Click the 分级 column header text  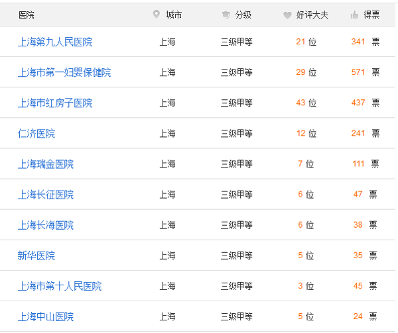coord(243,15)
